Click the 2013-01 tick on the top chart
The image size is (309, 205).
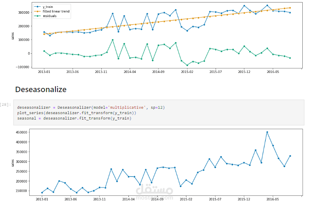pyautogui.click(x=44, y=72)
